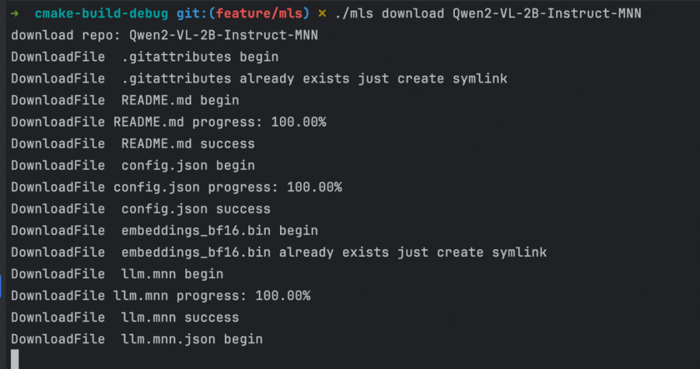Click the 'config.json begin' line
The width and height of the screenshot is (700, 369).
click(x=133, y=165)
